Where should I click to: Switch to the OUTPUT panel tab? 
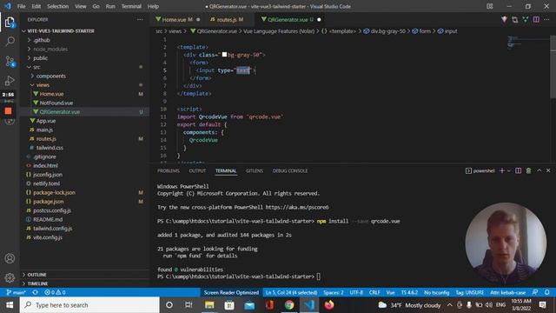point(197,170)
